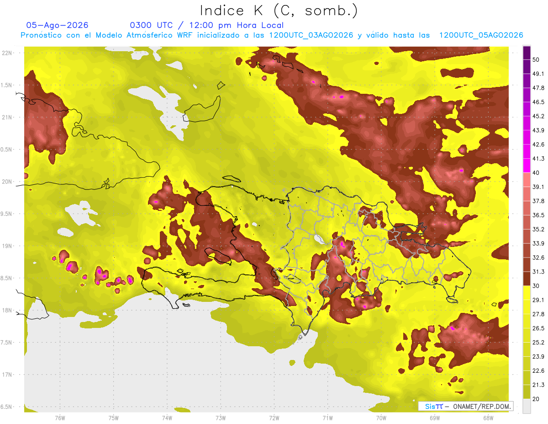Click the "23.9" colorbar value
This screenshot has height=424, width=548.
coord(538,357)
